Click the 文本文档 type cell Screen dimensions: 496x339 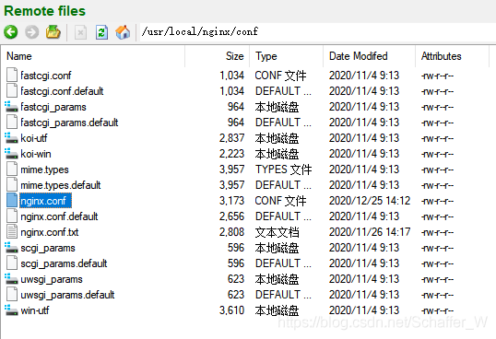pos(278,232)
